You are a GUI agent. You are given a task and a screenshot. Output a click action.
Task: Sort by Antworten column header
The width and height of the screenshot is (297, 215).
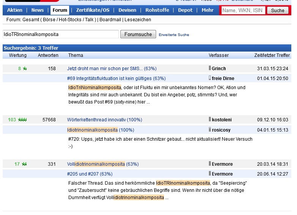click(x=48, y=55)
